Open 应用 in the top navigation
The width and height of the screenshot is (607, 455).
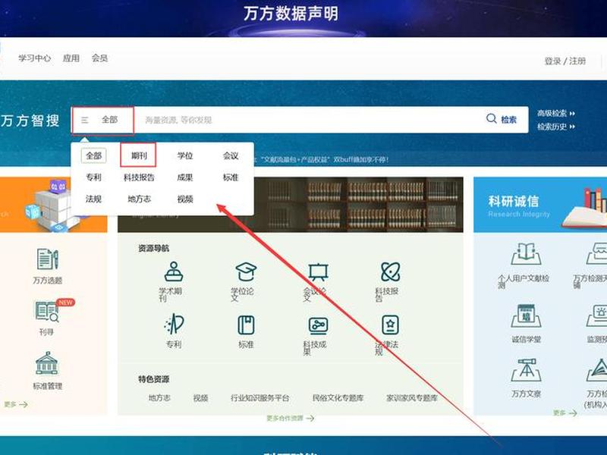[x=71, y=58]
